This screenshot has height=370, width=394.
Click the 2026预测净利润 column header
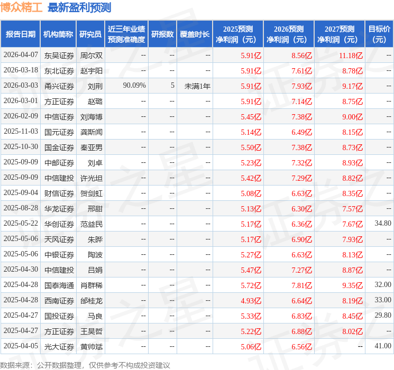(289, 34)
